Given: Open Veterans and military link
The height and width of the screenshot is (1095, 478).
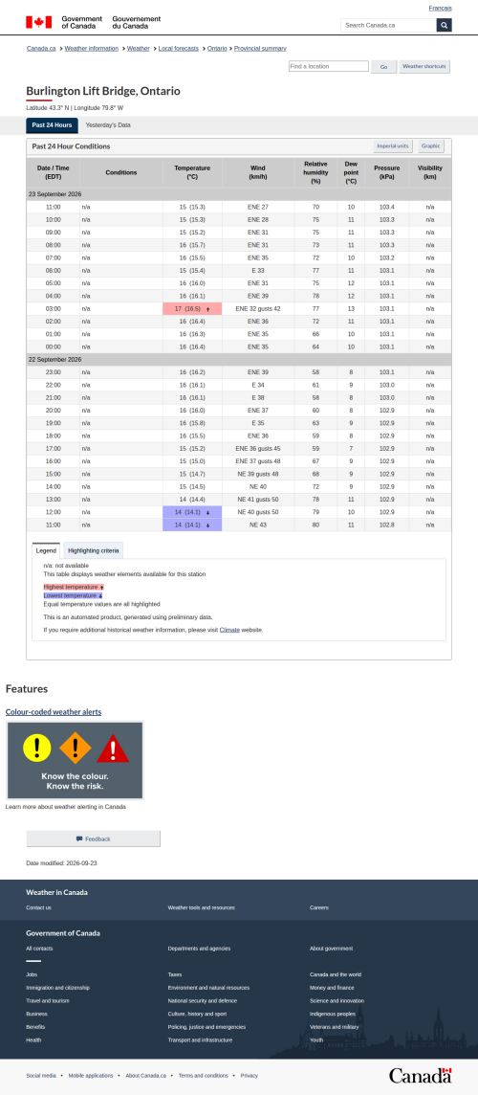Looking at the screenshot, I should 335,1026.
